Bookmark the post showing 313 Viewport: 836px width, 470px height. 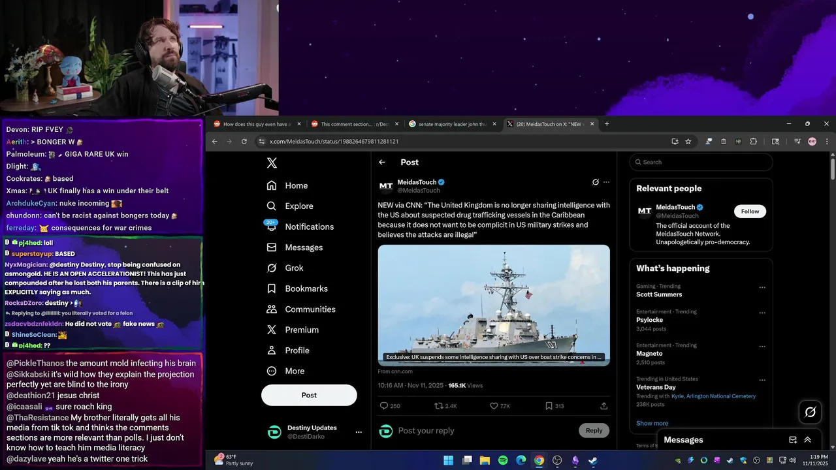(555, 406)
